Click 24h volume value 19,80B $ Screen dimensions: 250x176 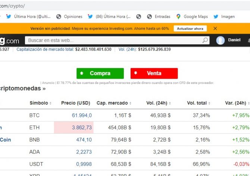click(x=160, y=127)
